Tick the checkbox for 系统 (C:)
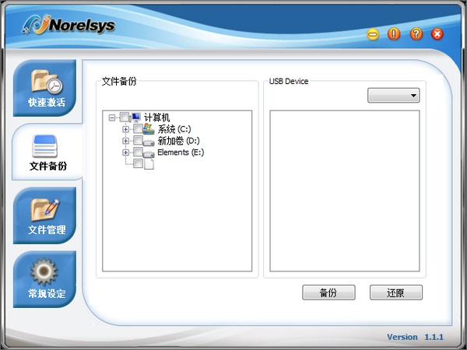Viewport: 467px width, 350px height. pyautogui.click(x=138, y=128)
